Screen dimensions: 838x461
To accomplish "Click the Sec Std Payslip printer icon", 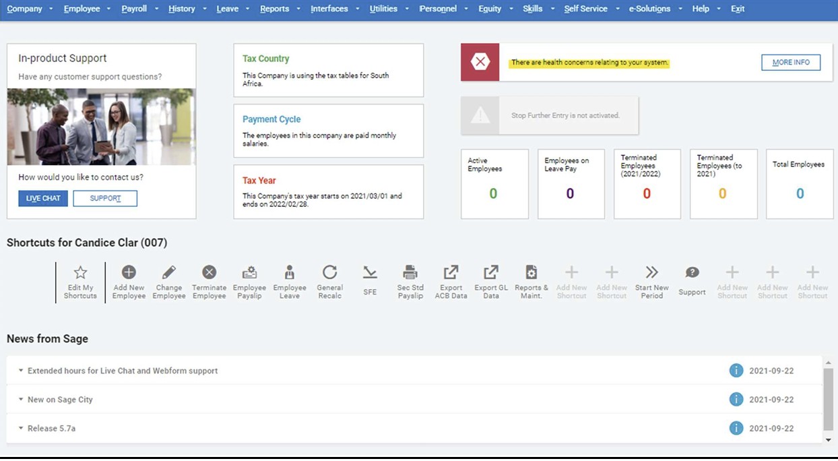I will point(410,273).
